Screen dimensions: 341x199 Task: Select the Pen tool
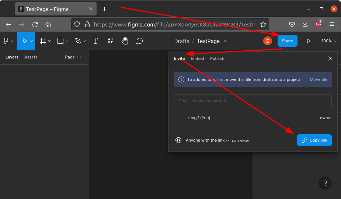[78, 41]
